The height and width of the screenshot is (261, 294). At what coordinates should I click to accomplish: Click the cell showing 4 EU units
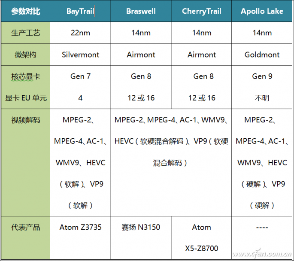[80, 98]
